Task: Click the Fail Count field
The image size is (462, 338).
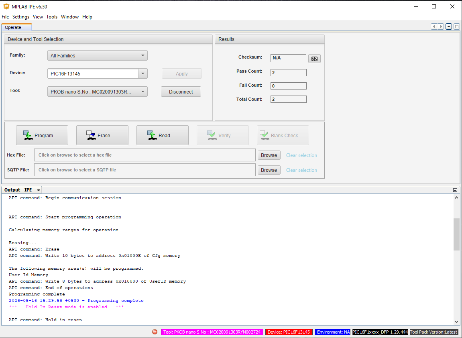Action: pyautogui.click(x=289, y=86)
